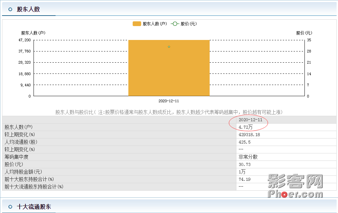The image size is (338, 213).
Task: Open the 股东人数 section title
Action: (x=28, y=9)
